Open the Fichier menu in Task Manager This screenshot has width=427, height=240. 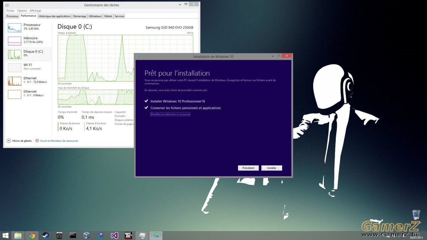point(10,11)
